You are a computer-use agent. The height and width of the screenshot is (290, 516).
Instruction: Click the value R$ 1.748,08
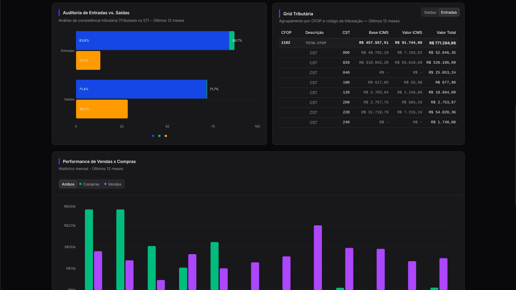tap(443, 122)
